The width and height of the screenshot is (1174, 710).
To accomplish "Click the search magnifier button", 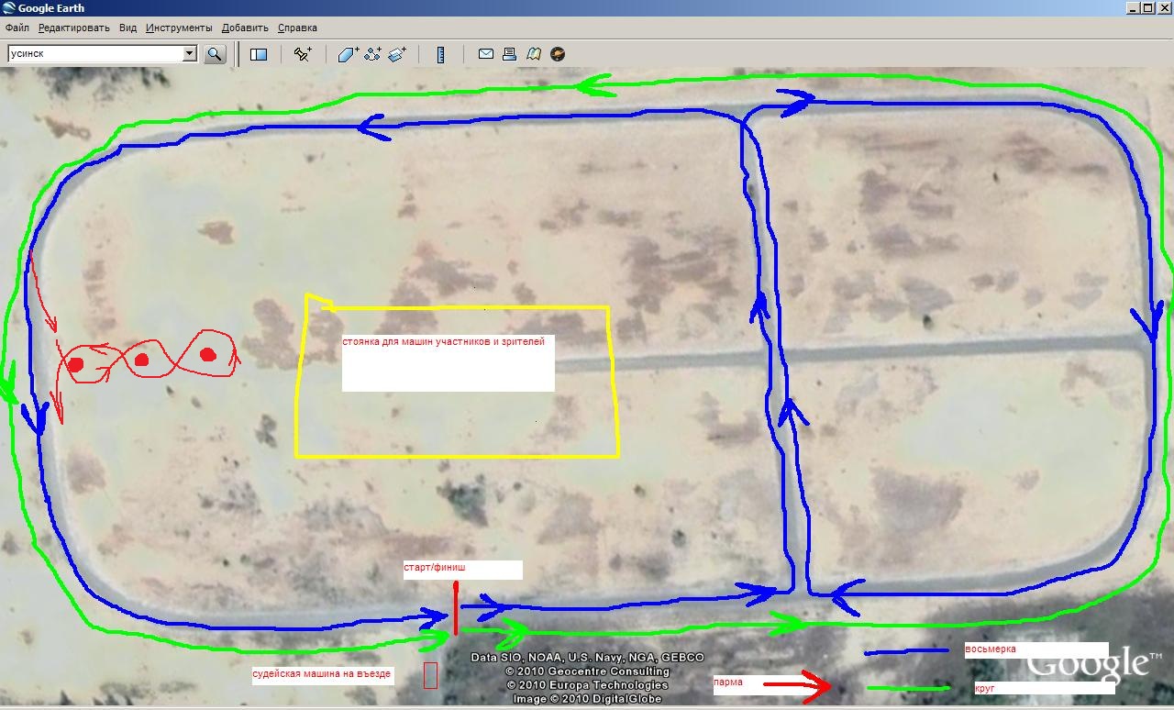I will [215, 54].
